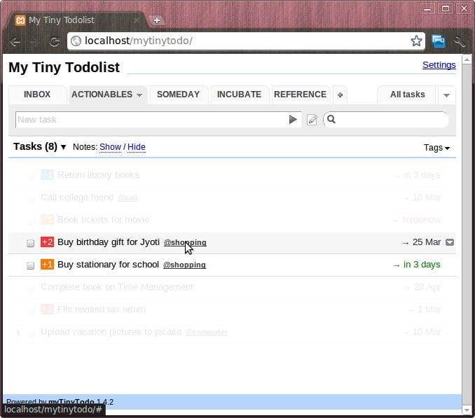The height and width of the screenshot is (418, 475).
Task: Click the browser back arrow
Action: pos(15,41)
